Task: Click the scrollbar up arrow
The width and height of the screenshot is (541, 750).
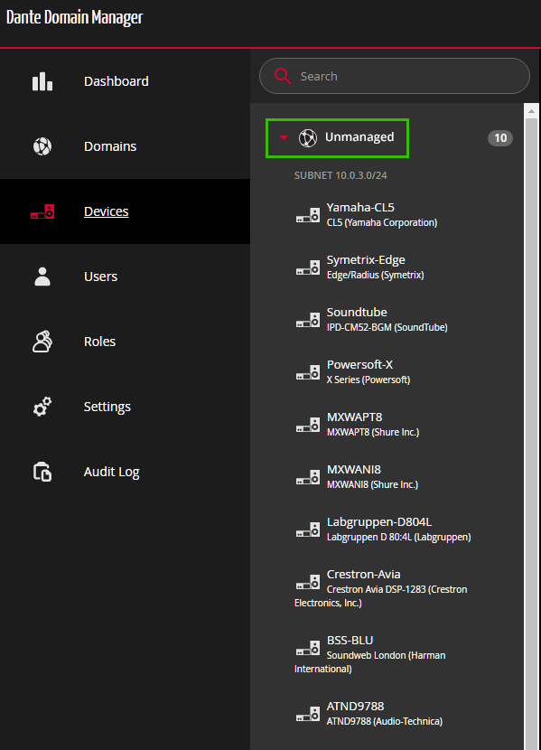Action: pyautogui.click(x=531, y=111)
